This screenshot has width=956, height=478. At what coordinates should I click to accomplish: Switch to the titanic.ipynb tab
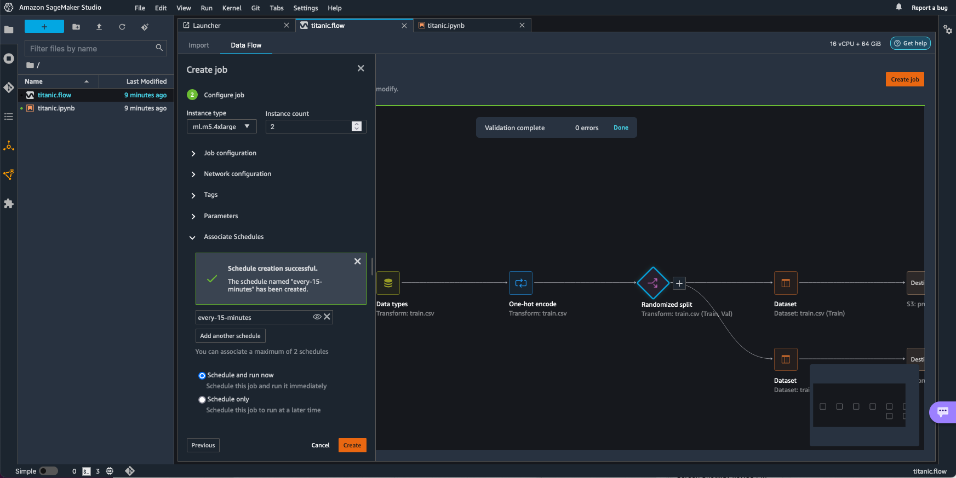point(446,26)
